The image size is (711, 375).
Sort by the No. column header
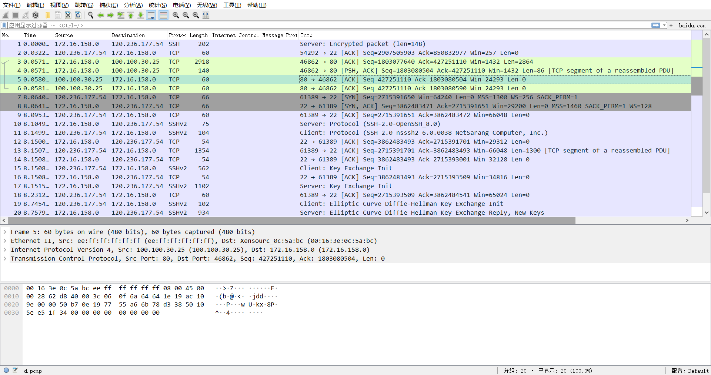coord(11,35)
